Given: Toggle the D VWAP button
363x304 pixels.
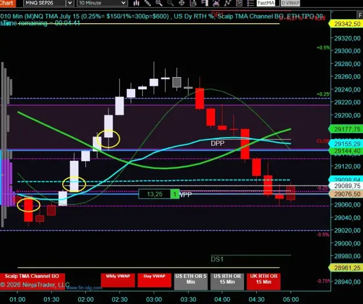Looking at the screenshot, I should click(290, 3).
